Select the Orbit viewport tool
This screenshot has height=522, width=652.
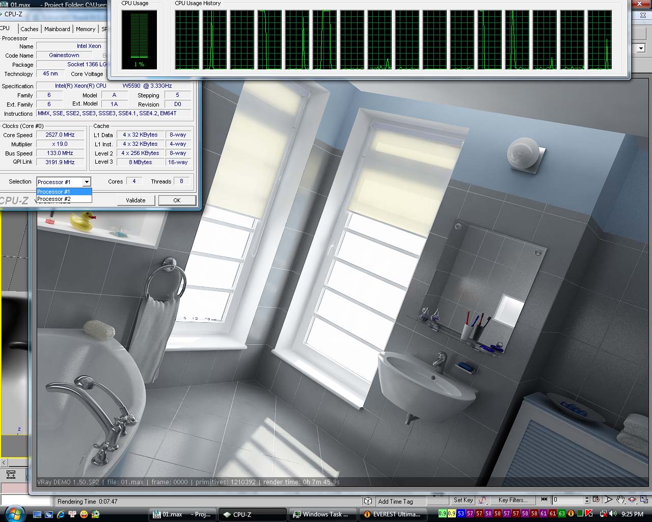(x=632, y=500)
